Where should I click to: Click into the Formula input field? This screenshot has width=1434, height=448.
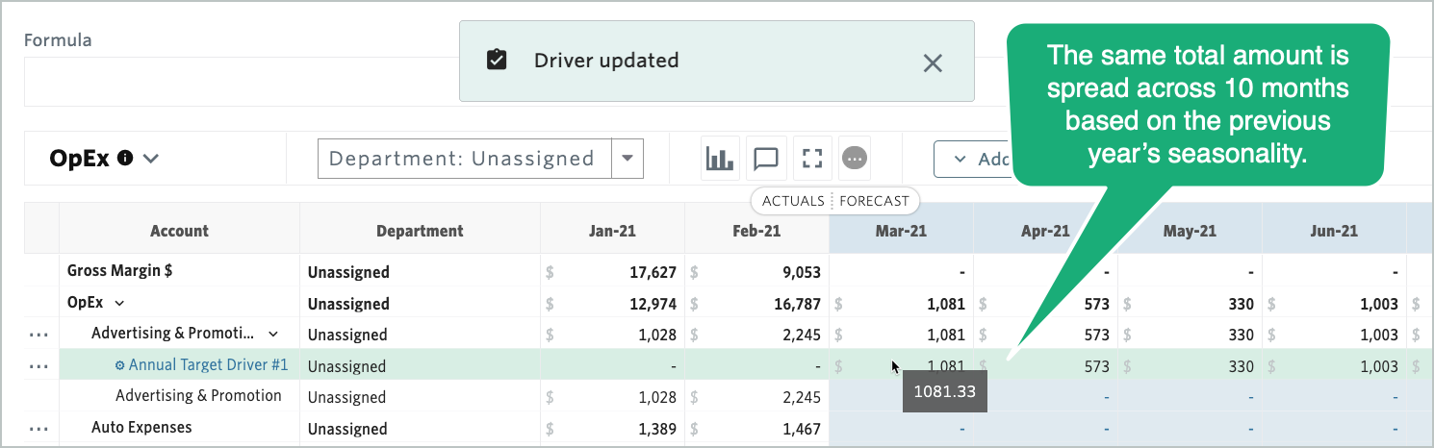[241, 82]
